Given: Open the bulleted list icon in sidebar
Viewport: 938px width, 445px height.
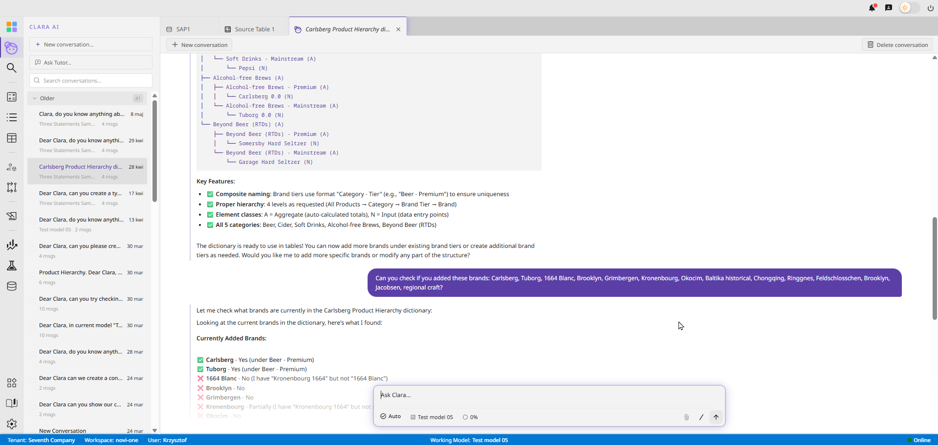Looking at the screenshot, I should [x=12, y=117].
